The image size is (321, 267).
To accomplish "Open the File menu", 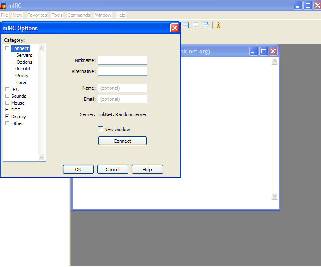I will [4, 15].
